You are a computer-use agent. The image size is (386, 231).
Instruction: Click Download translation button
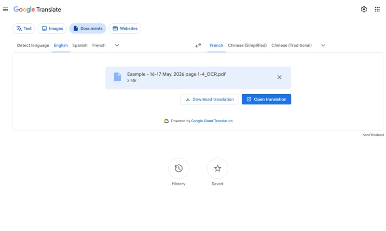pyautogui.click(x=209, y=99)
